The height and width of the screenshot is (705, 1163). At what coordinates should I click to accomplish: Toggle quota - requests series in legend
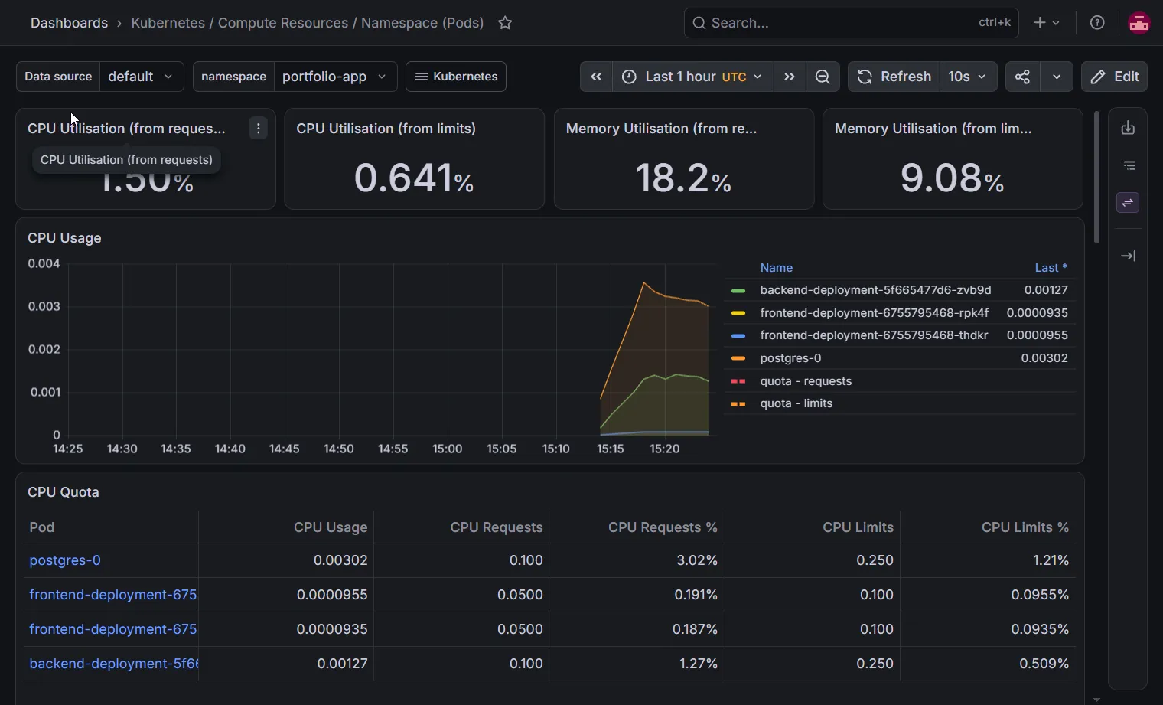(x=806, y=381)
